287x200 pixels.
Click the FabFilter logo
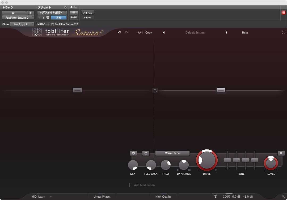50,32
